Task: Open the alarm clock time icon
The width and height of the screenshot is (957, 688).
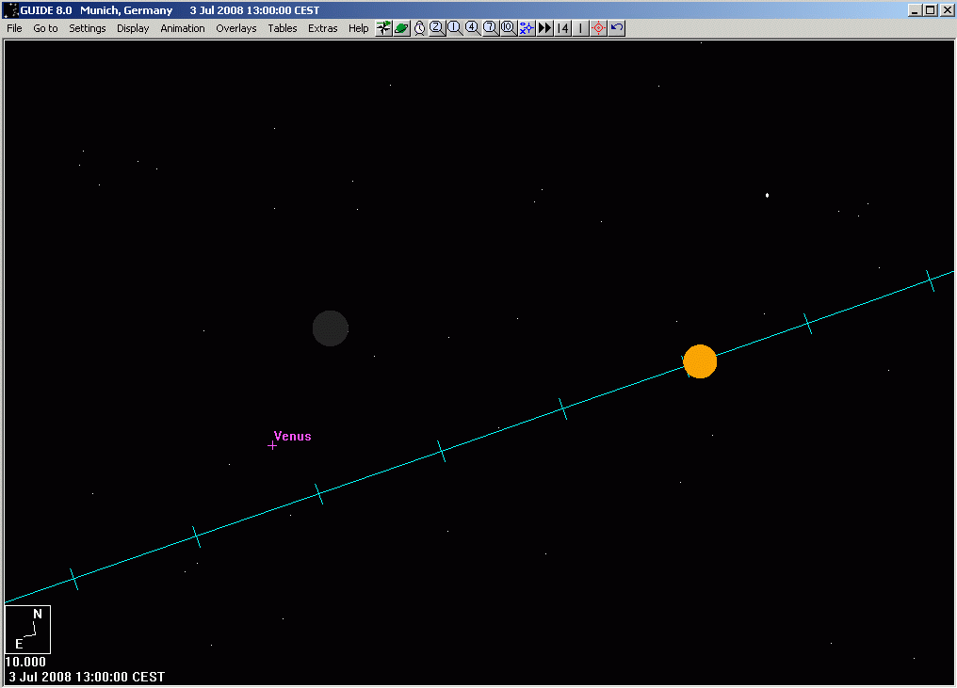Action: pyautogui.click(x=419, y=28)
